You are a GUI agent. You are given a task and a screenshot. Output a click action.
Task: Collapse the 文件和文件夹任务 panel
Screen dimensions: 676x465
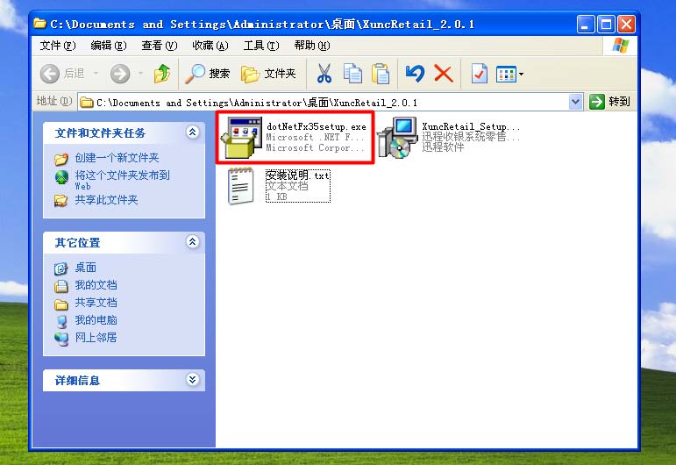pyautogui.click(x=192, y=132)
